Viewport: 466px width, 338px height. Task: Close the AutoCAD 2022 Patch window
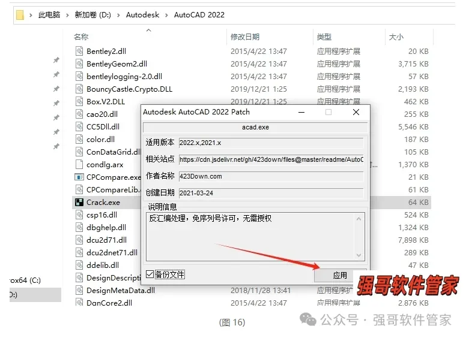point(356,112)
